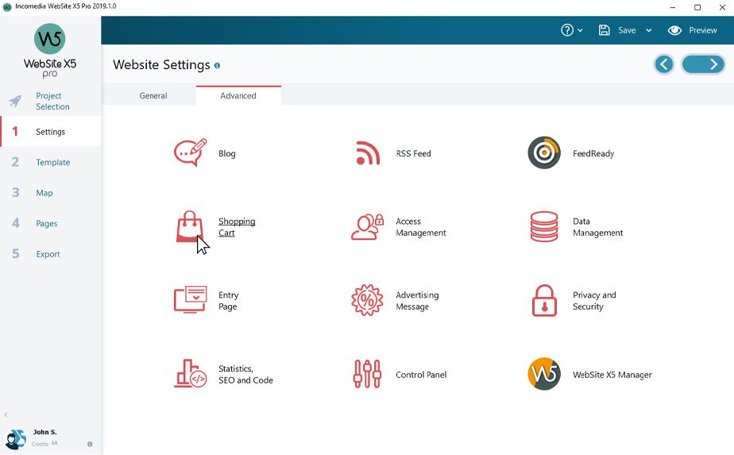Image resolution: width=734 pixels, height=455 pixels.
Task: Click the help question mark icon
Action: (x=567, y=30)
